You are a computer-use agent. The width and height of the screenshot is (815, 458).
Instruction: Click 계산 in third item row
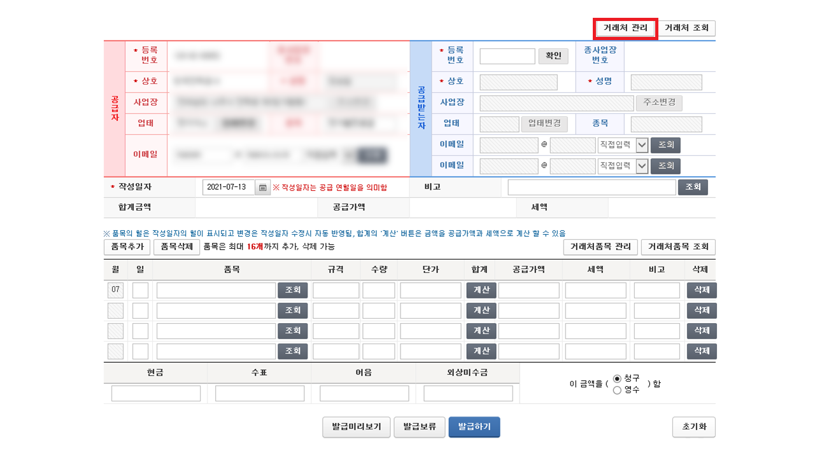pyautogui.click(x=481, y=331)
